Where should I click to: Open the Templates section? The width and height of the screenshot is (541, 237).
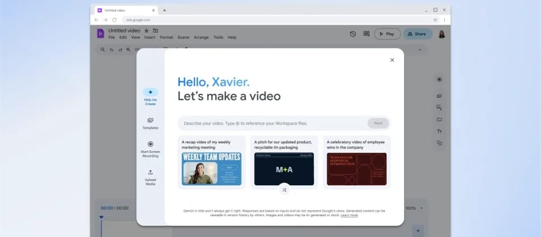pyautogui.click(x=150, y=121)
